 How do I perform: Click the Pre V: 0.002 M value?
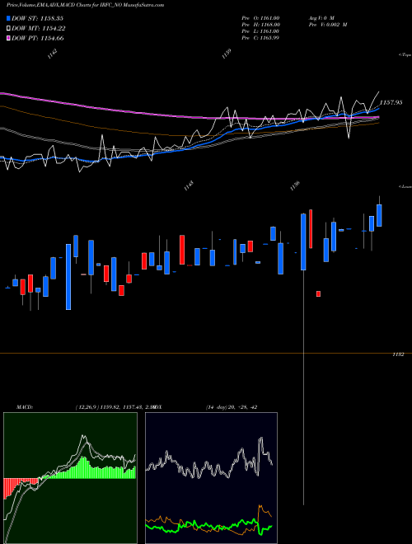click(x=327, y=25)
